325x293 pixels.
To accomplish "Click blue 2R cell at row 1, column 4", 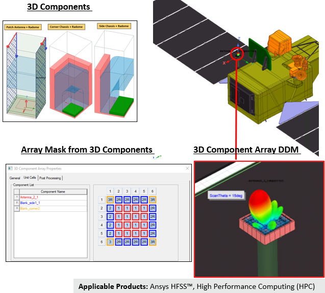I will 136,200.
